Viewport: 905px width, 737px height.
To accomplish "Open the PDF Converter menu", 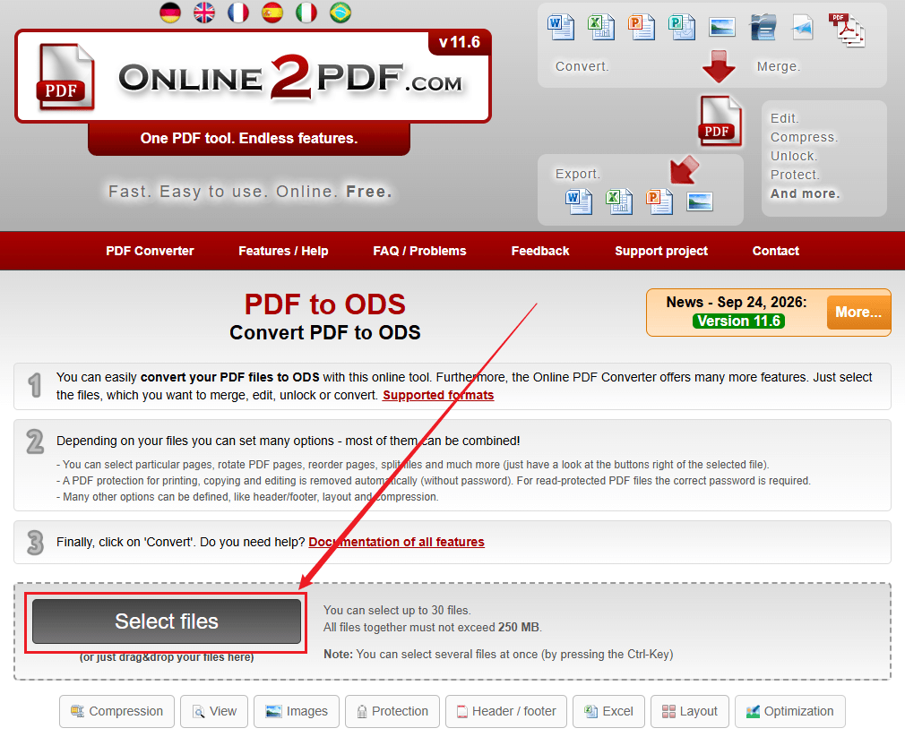I will pos(150,251).
